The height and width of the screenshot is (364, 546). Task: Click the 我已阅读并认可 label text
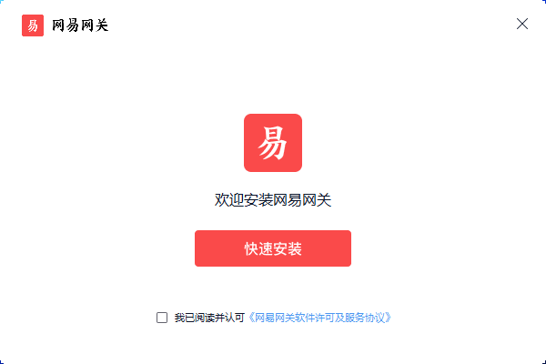tap(209, 318)
